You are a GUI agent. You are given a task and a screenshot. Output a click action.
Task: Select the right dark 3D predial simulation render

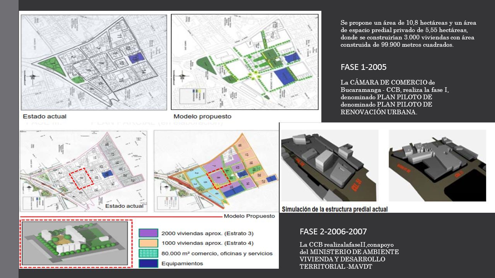pyautogui.click(x=437, y=165)
